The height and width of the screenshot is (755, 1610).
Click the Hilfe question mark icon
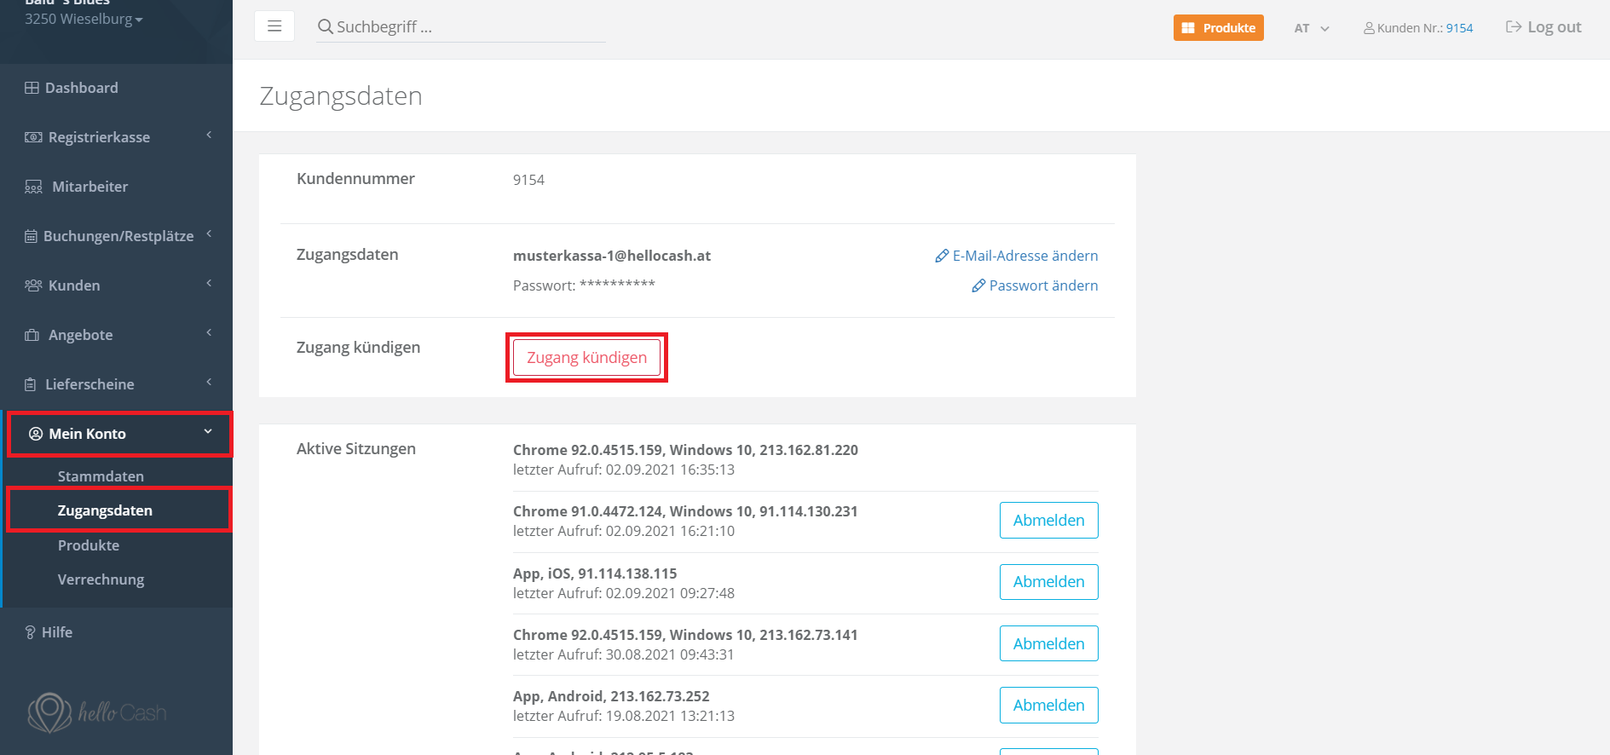click(30, 632)
